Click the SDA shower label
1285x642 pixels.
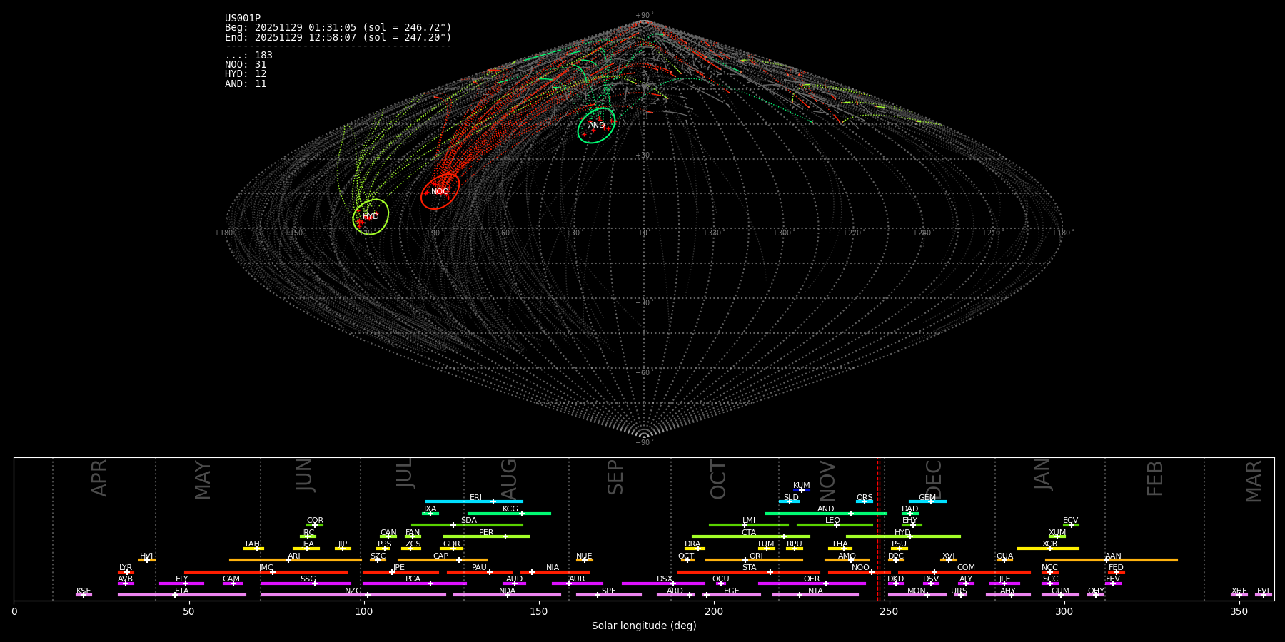point(469,521)
